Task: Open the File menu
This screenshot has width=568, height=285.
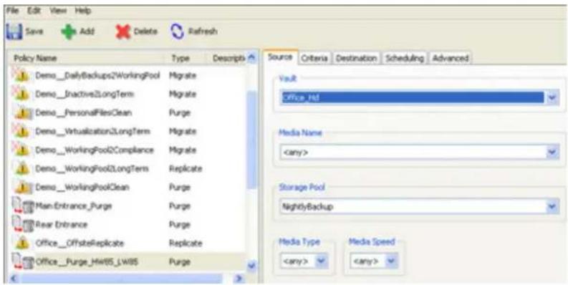Action: click(12, 11)
